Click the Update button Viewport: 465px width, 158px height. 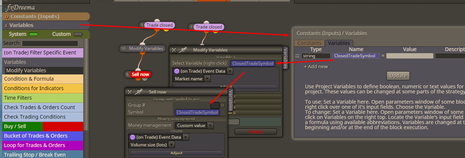398,76
